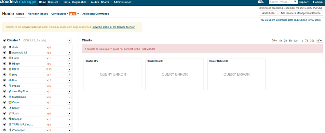This screenshot has height=133, width=325.
Task: Click the ZooKeeper service icon
Action: click(10, 130)
